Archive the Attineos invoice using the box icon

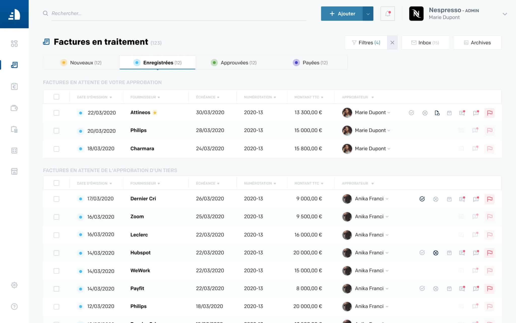click(449, 113)
